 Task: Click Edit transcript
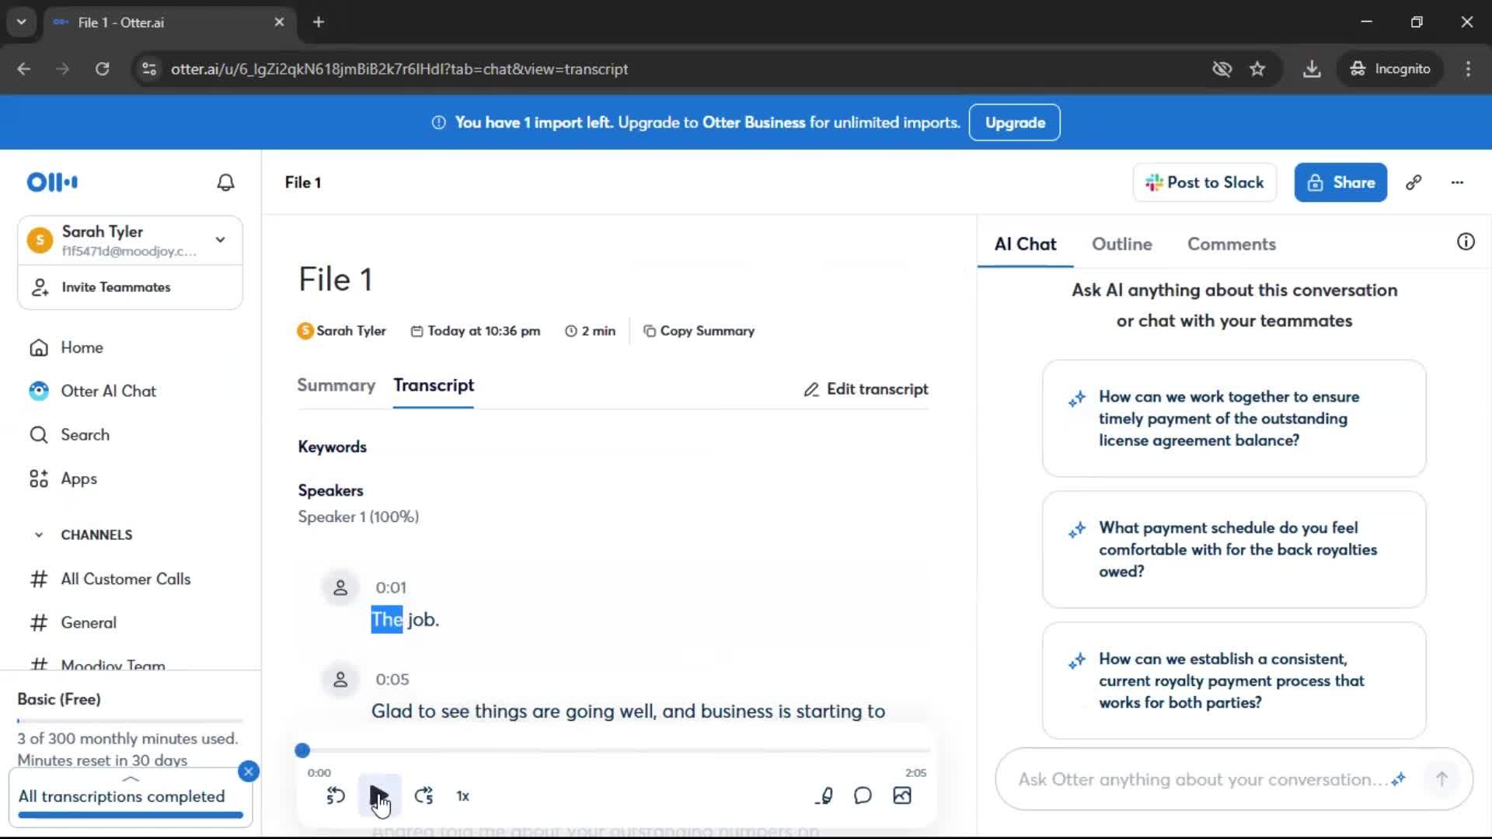(x=866, y=389)
